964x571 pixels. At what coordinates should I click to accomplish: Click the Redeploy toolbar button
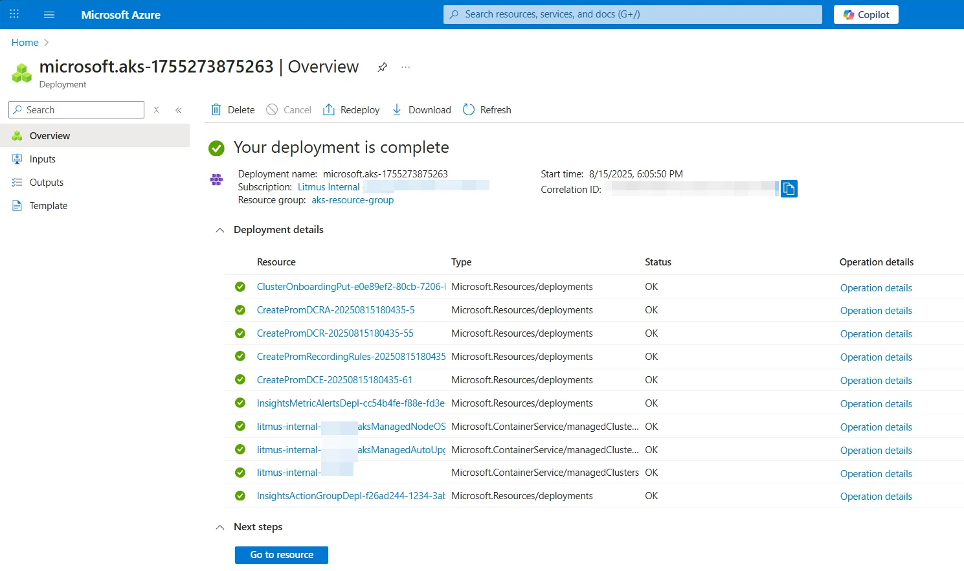coord(351,110)
